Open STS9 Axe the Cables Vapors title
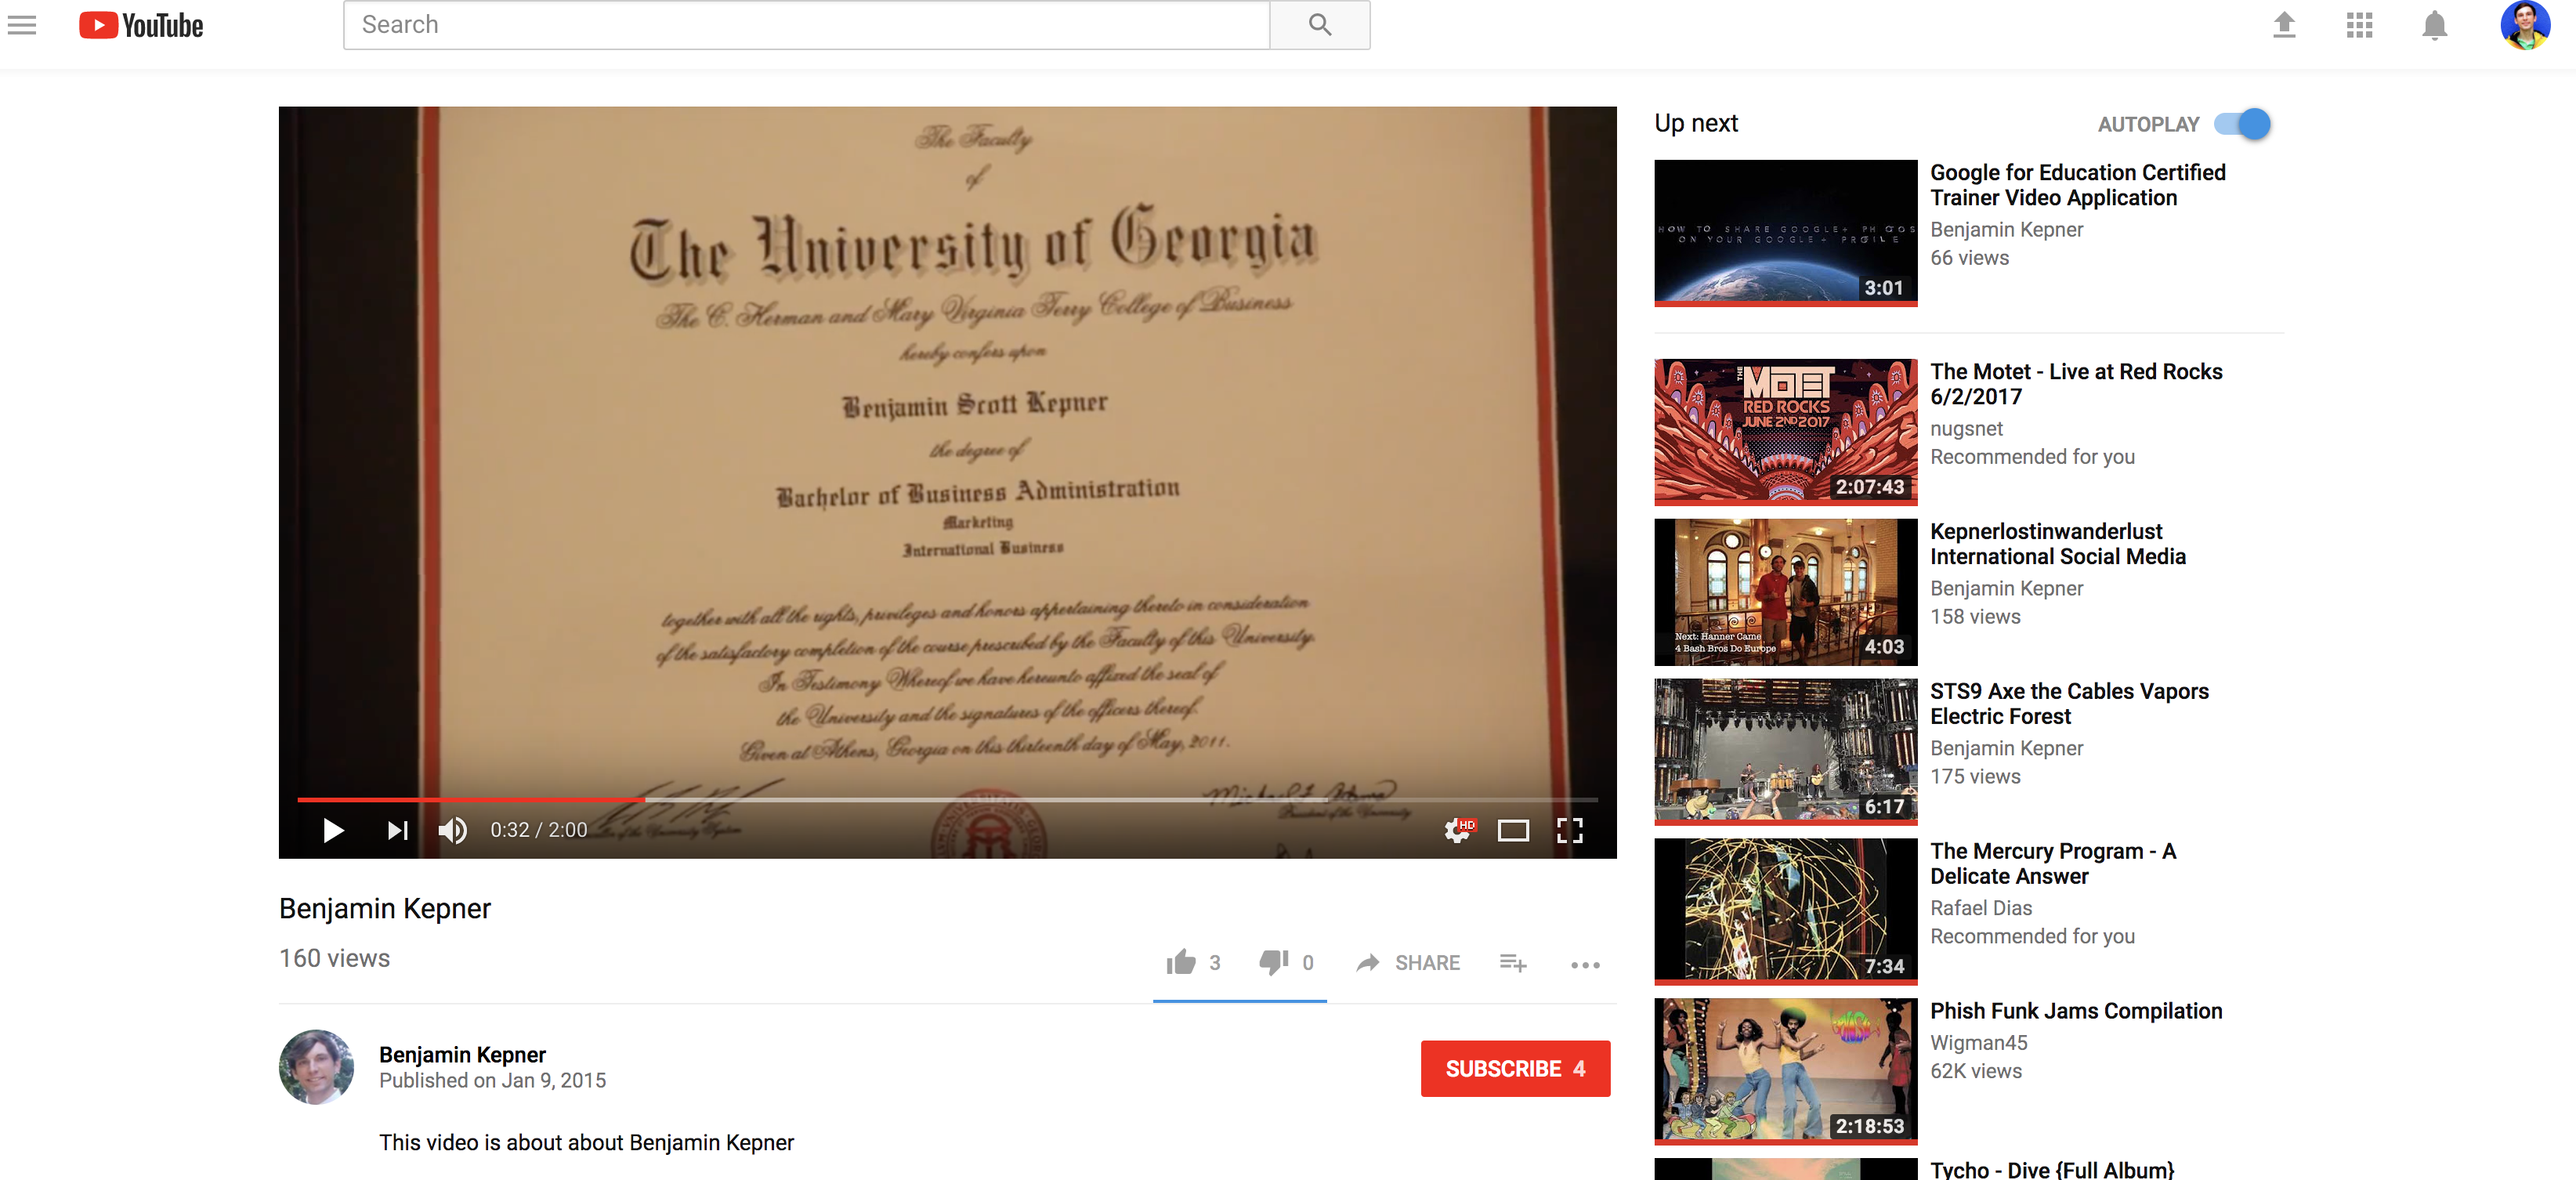The image size is (2576, 1180). tap(2069, 704)
